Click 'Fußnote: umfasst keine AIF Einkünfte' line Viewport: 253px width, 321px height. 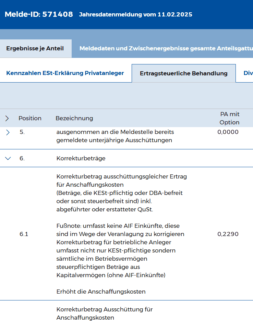[118, 226]
